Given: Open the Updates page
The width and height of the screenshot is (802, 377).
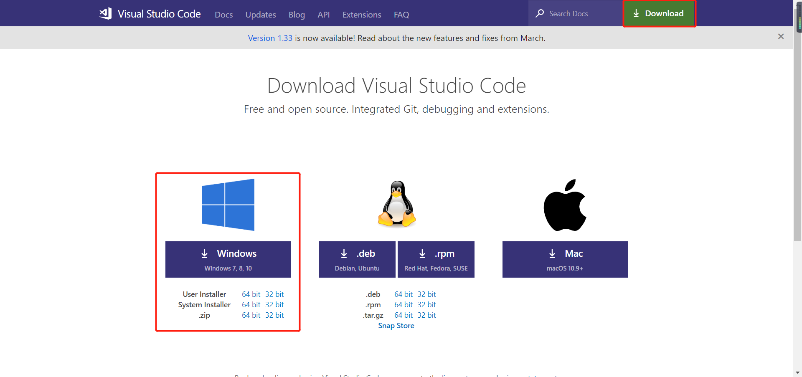Looking at the screenshot, I should [261, 15].
